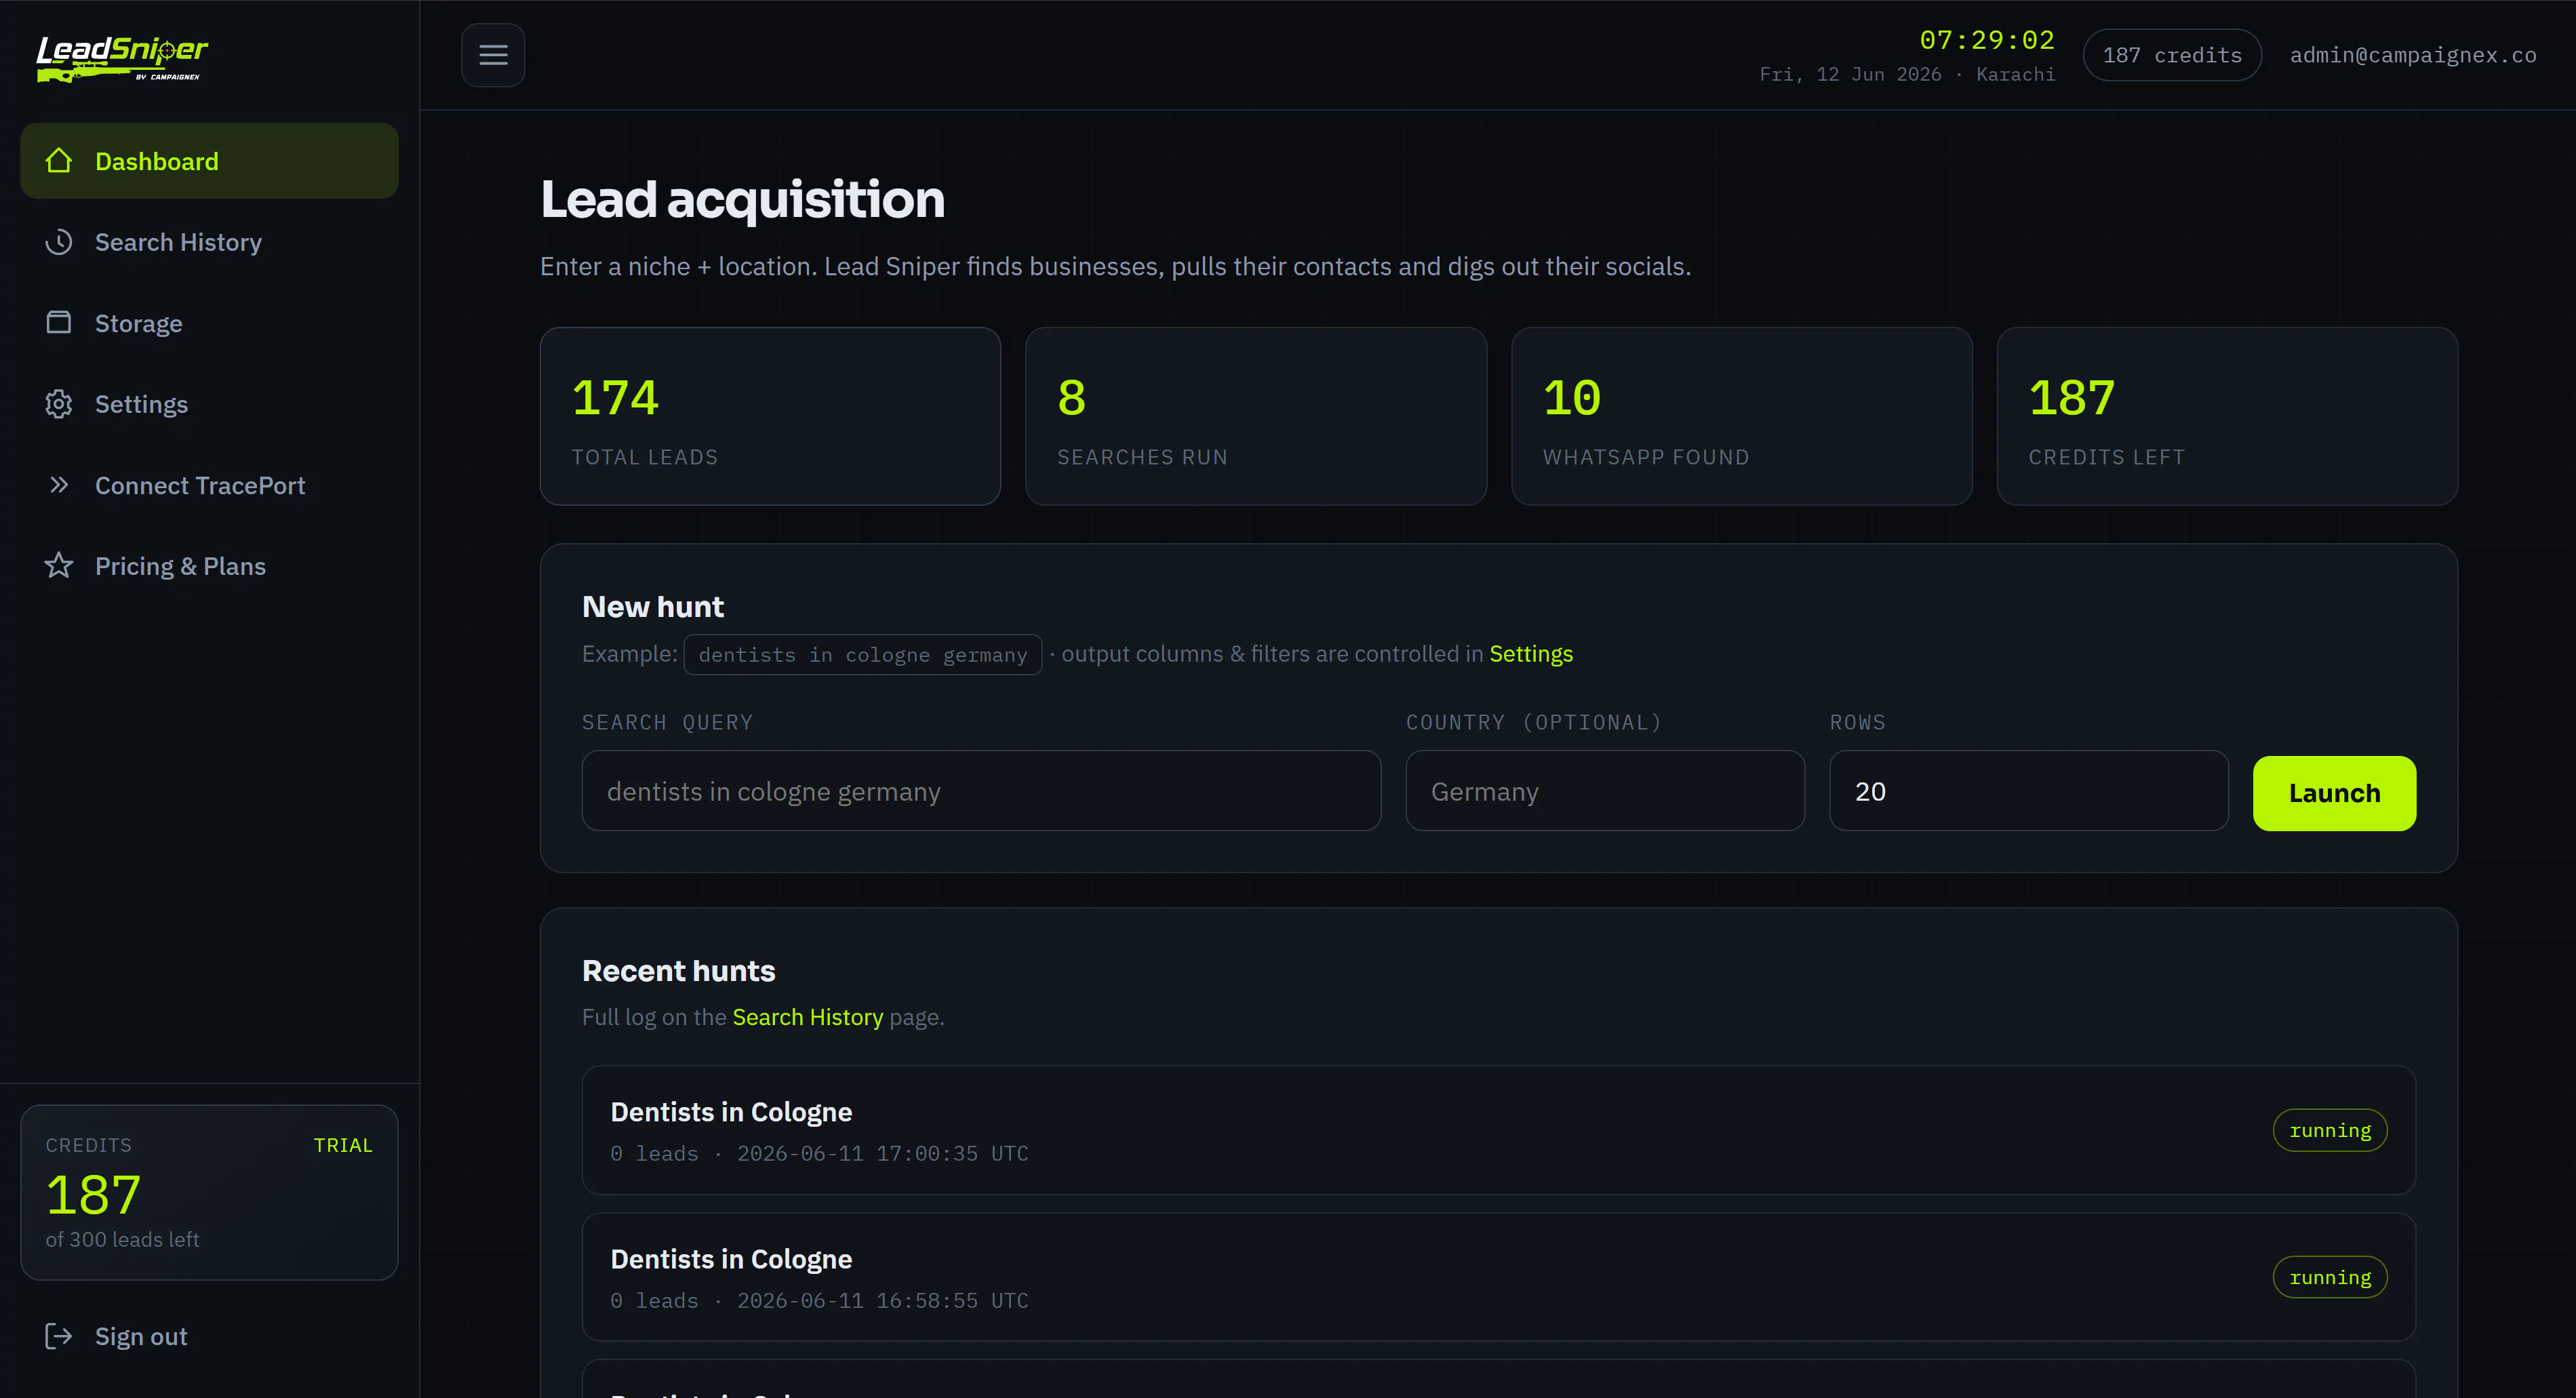This screenshot has height=1398, width=2576.
Task: Open the Dentists in Cologne hunt from 16:58:55
Action: click(x=1499, y=1277)
